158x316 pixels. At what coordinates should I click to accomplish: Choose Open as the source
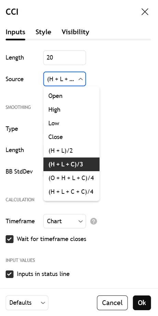click(71, 96)
